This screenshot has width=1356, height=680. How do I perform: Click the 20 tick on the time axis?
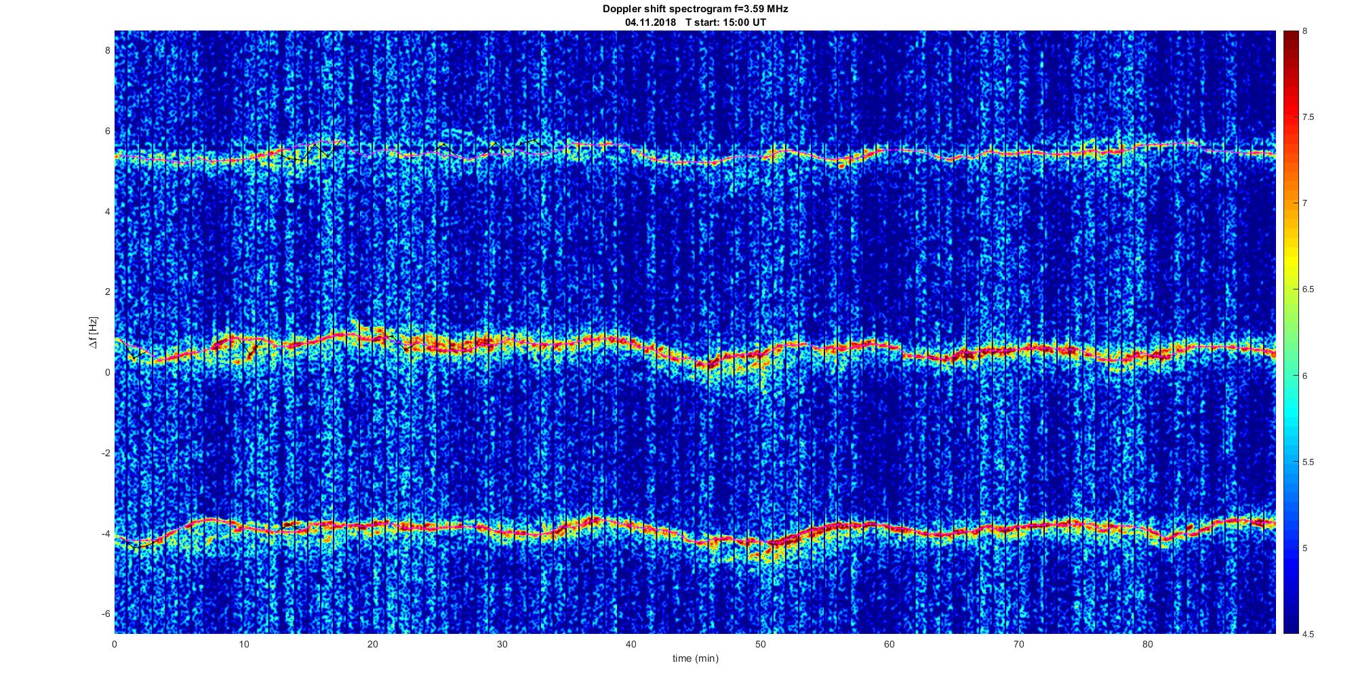373,644
